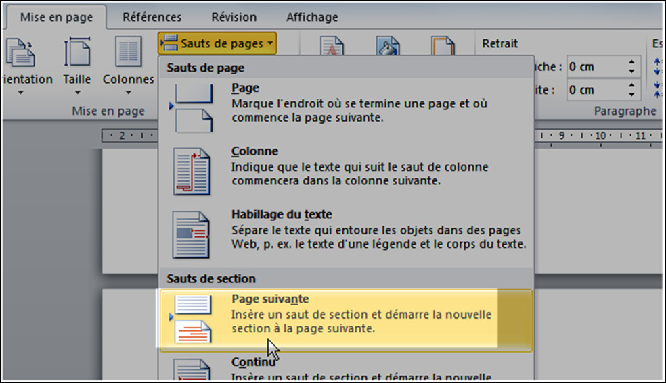Open the Révision tab
The height and width of the screenshot is (383, 666).
point(234,18)
